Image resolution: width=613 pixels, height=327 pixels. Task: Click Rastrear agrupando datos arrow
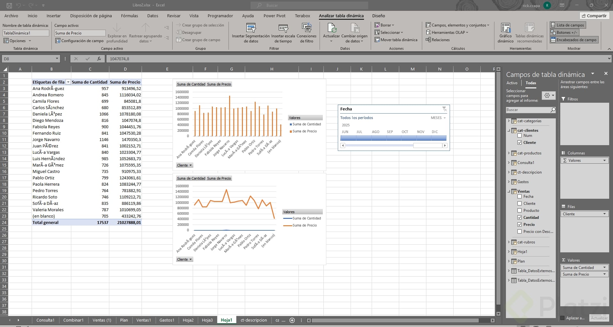145,28
